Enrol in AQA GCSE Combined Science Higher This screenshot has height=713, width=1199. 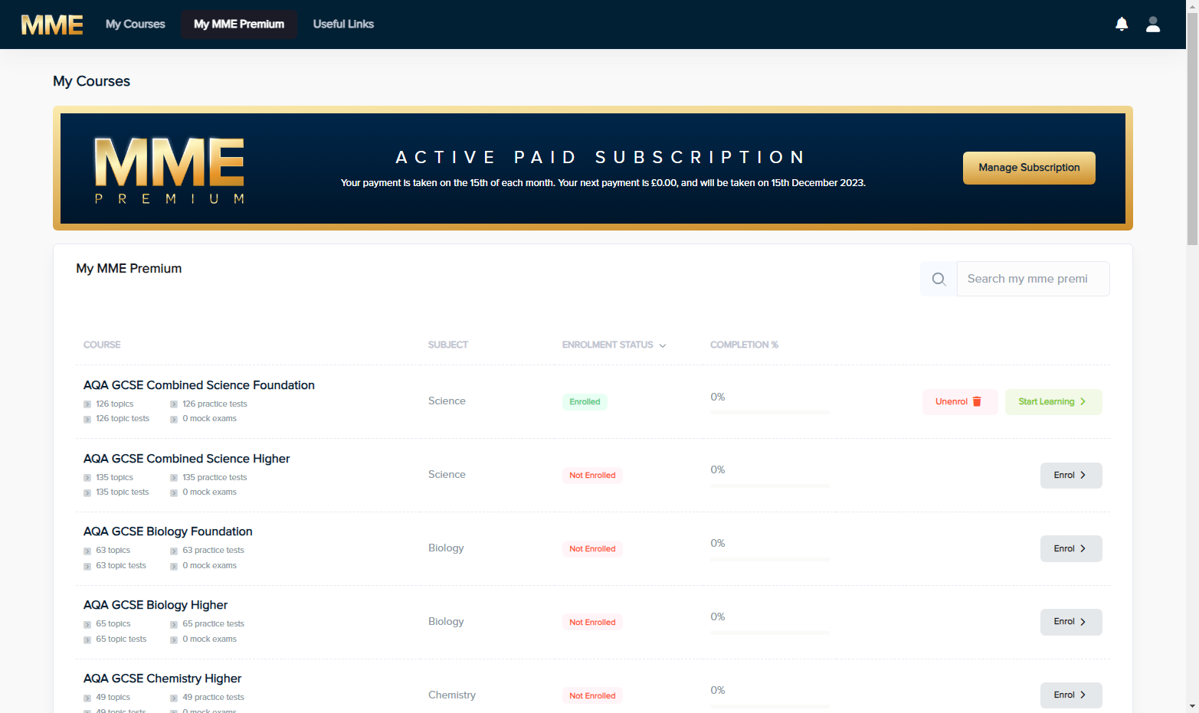coord(1071,476)
